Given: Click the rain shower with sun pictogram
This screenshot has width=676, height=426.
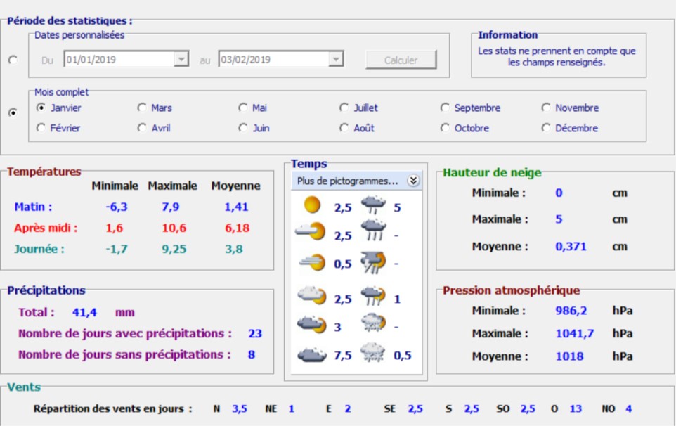Looking at the screenshot, I should click(373, 296).
